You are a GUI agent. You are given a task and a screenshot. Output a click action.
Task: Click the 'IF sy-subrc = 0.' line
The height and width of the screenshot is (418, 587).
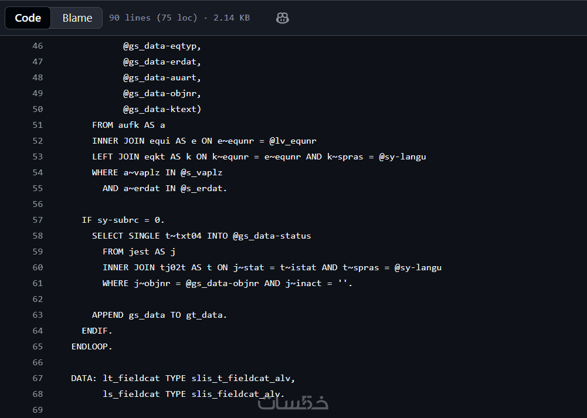point(123,220)
